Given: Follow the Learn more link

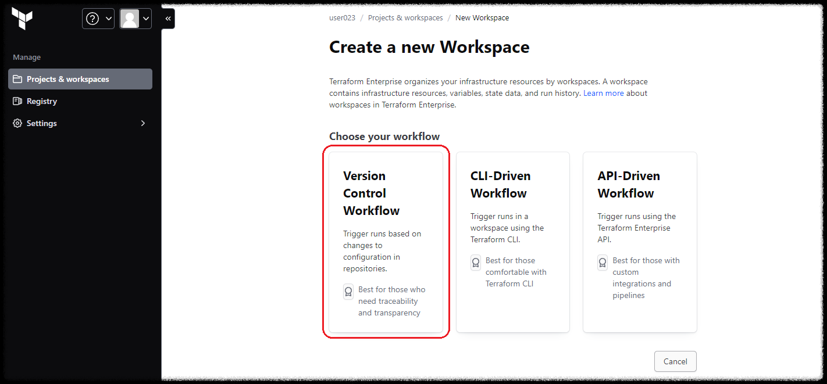Looking at the screenshot, I should [x=604, y=93].
